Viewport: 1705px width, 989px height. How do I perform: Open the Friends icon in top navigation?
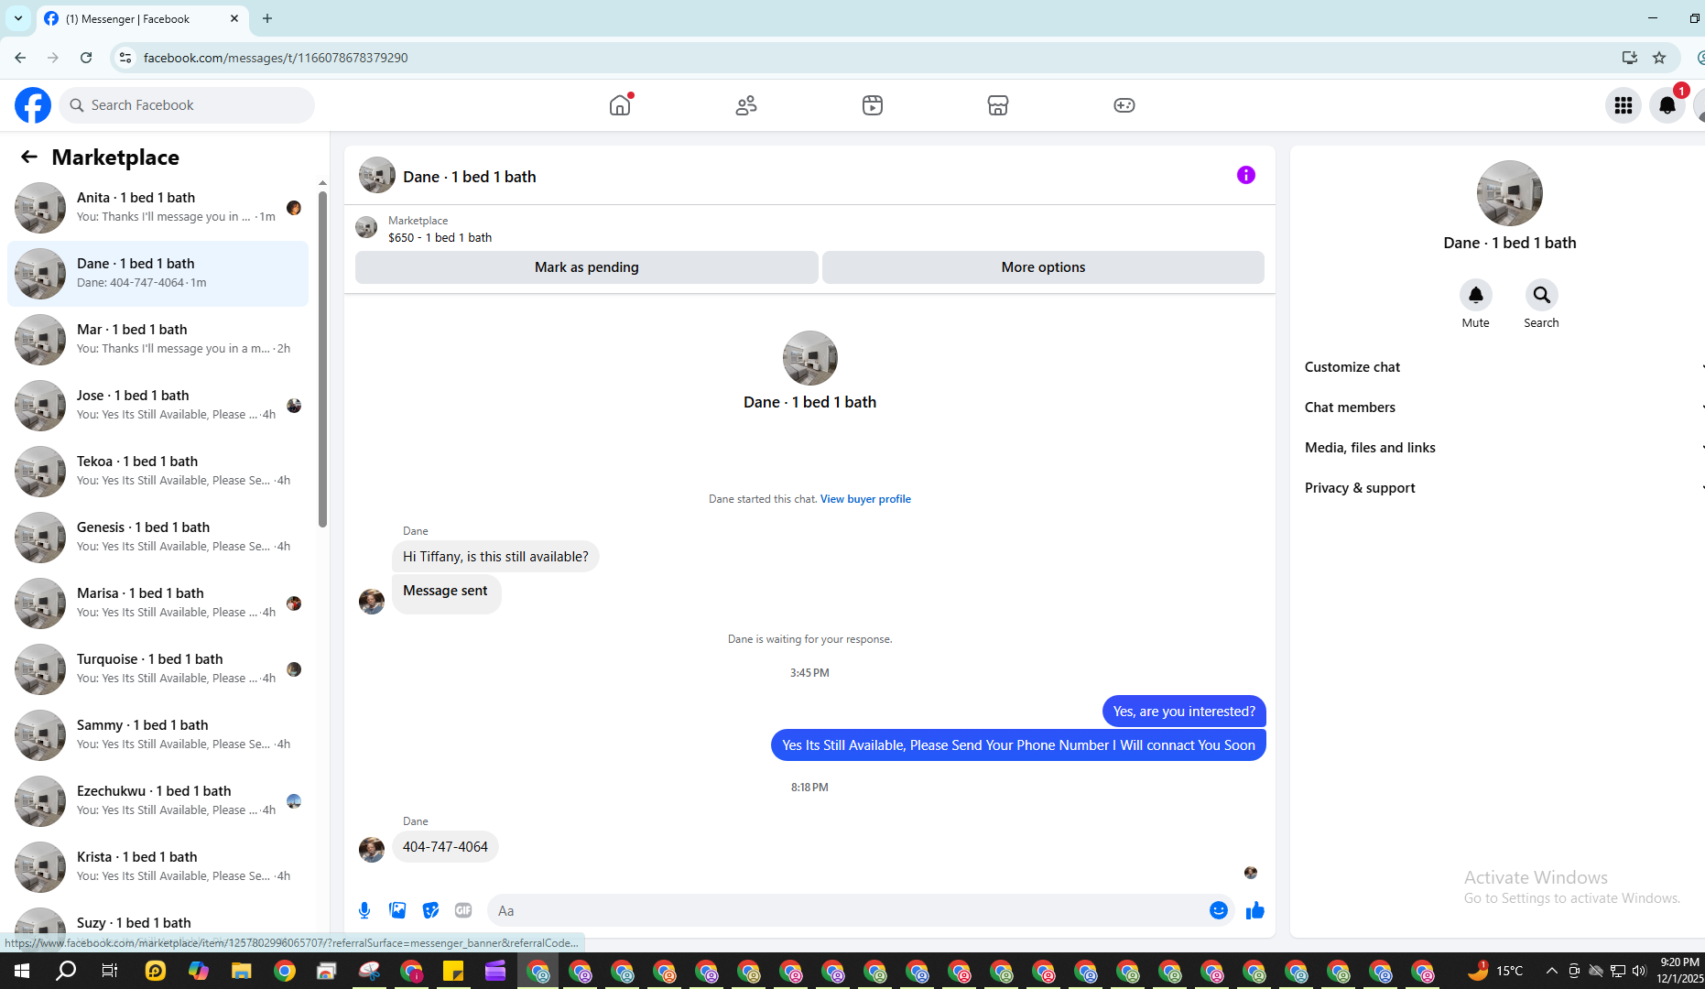point(746,105)
